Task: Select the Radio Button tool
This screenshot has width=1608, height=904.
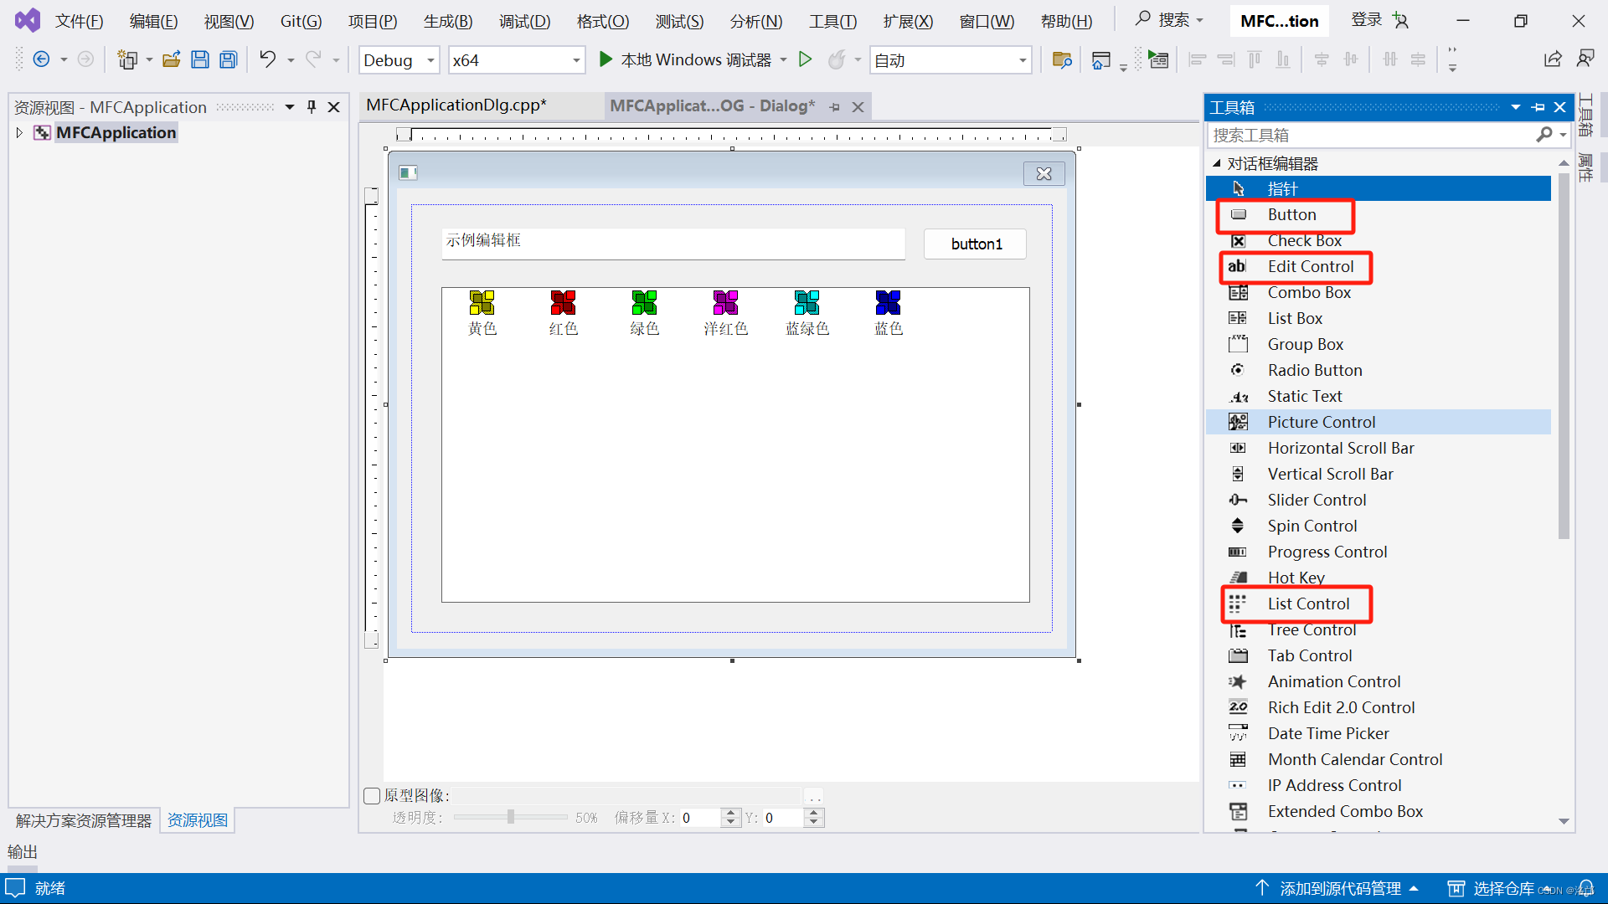Action: [x=1316, y=370]
